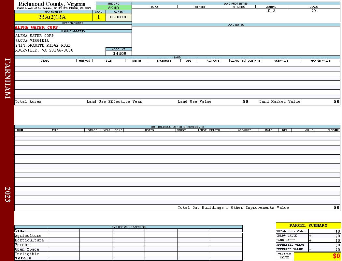Click the PARCEL SUMMARY yellow header
Image resolution: width=342 pixels, height=261 pixels.
pos(308,225)
